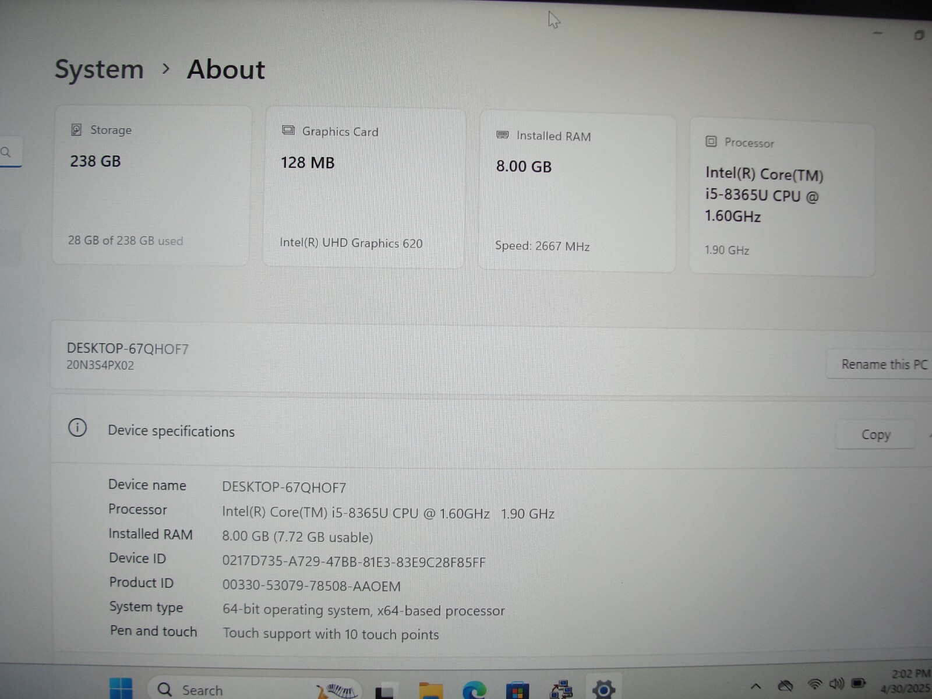The image size is (932, 699).
Task: Click the settings search magnifier icon
Action: pos(6,153)
